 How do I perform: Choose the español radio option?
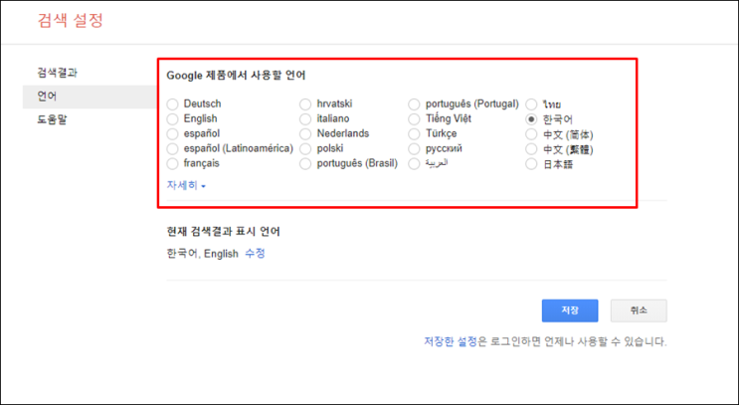pos(172,134)
